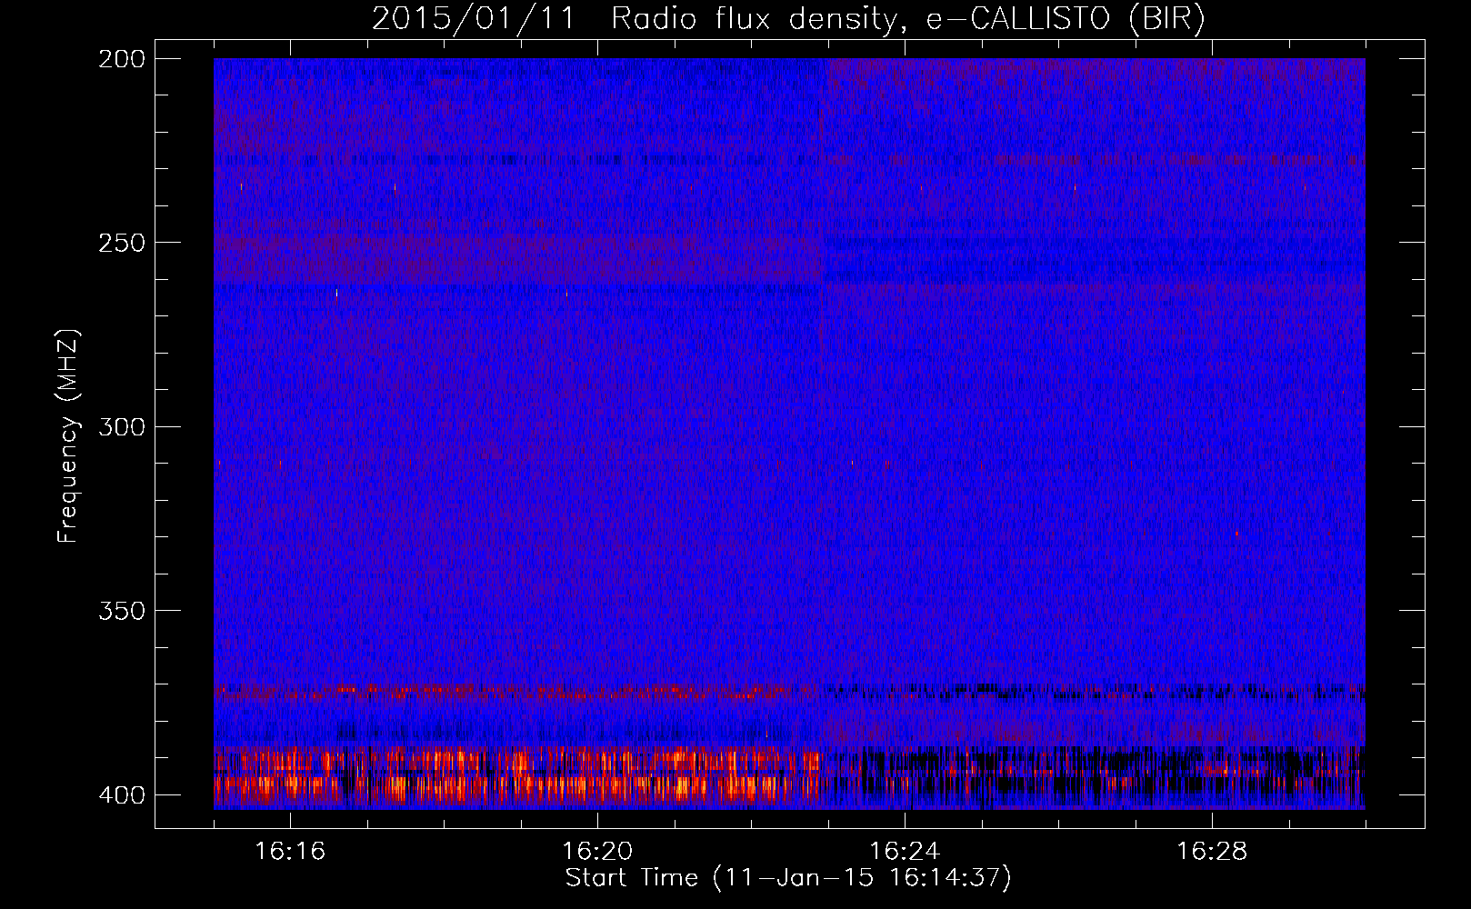1471x909 pixels.
Task: Click the 350 frequency tick label
Action: pyautogui.click(x=121, y=611)
